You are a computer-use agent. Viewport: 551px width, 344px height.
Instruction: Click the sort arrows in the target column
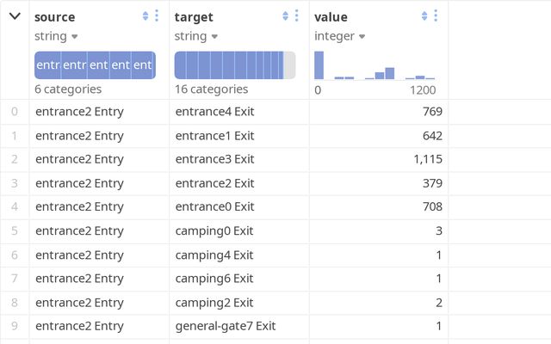click(x=285, y=16)
